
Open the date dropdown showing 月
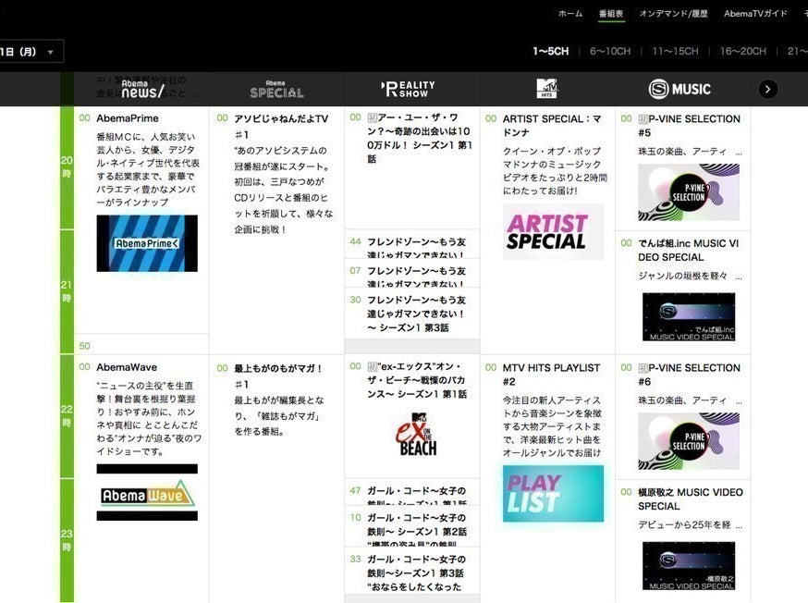tap(30, 52)
